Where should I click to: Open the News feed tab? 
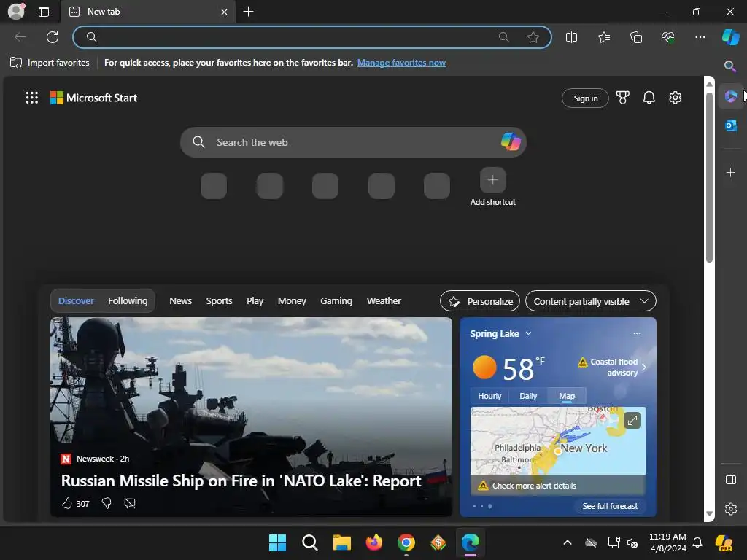coord(181,301)
